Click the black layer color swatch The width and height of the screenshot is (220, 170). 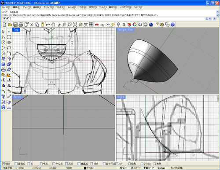(x=85, y=168)
